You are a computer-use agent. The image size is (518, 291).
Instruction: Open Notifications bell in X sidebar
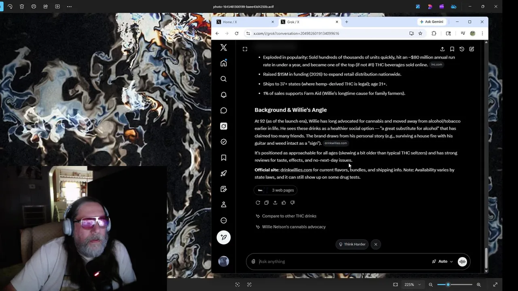pos(223,95)
